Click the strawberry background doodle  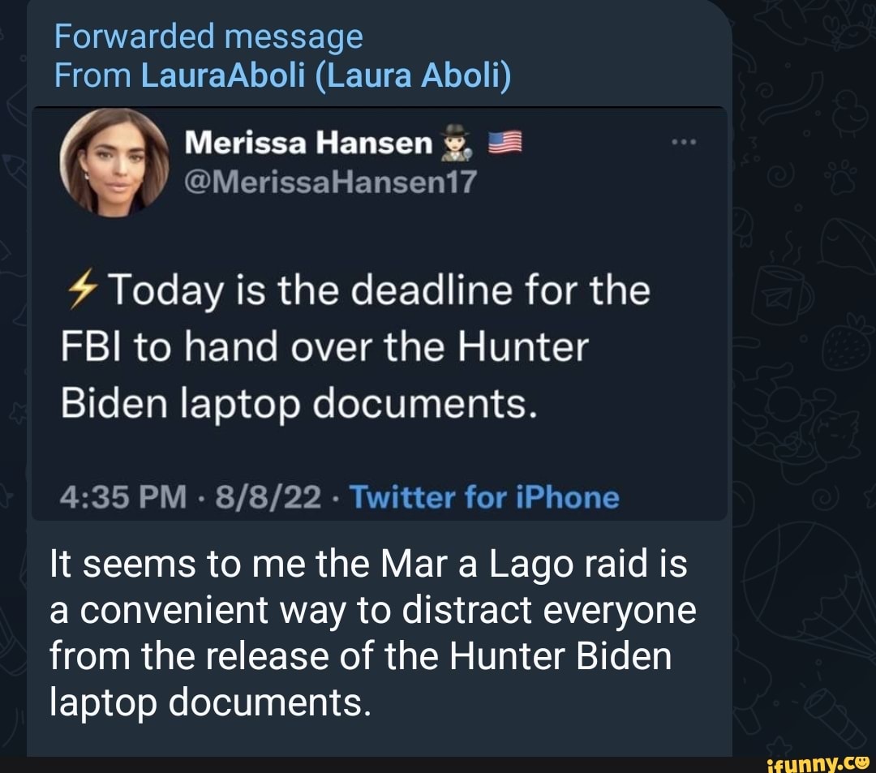(846, 344)
